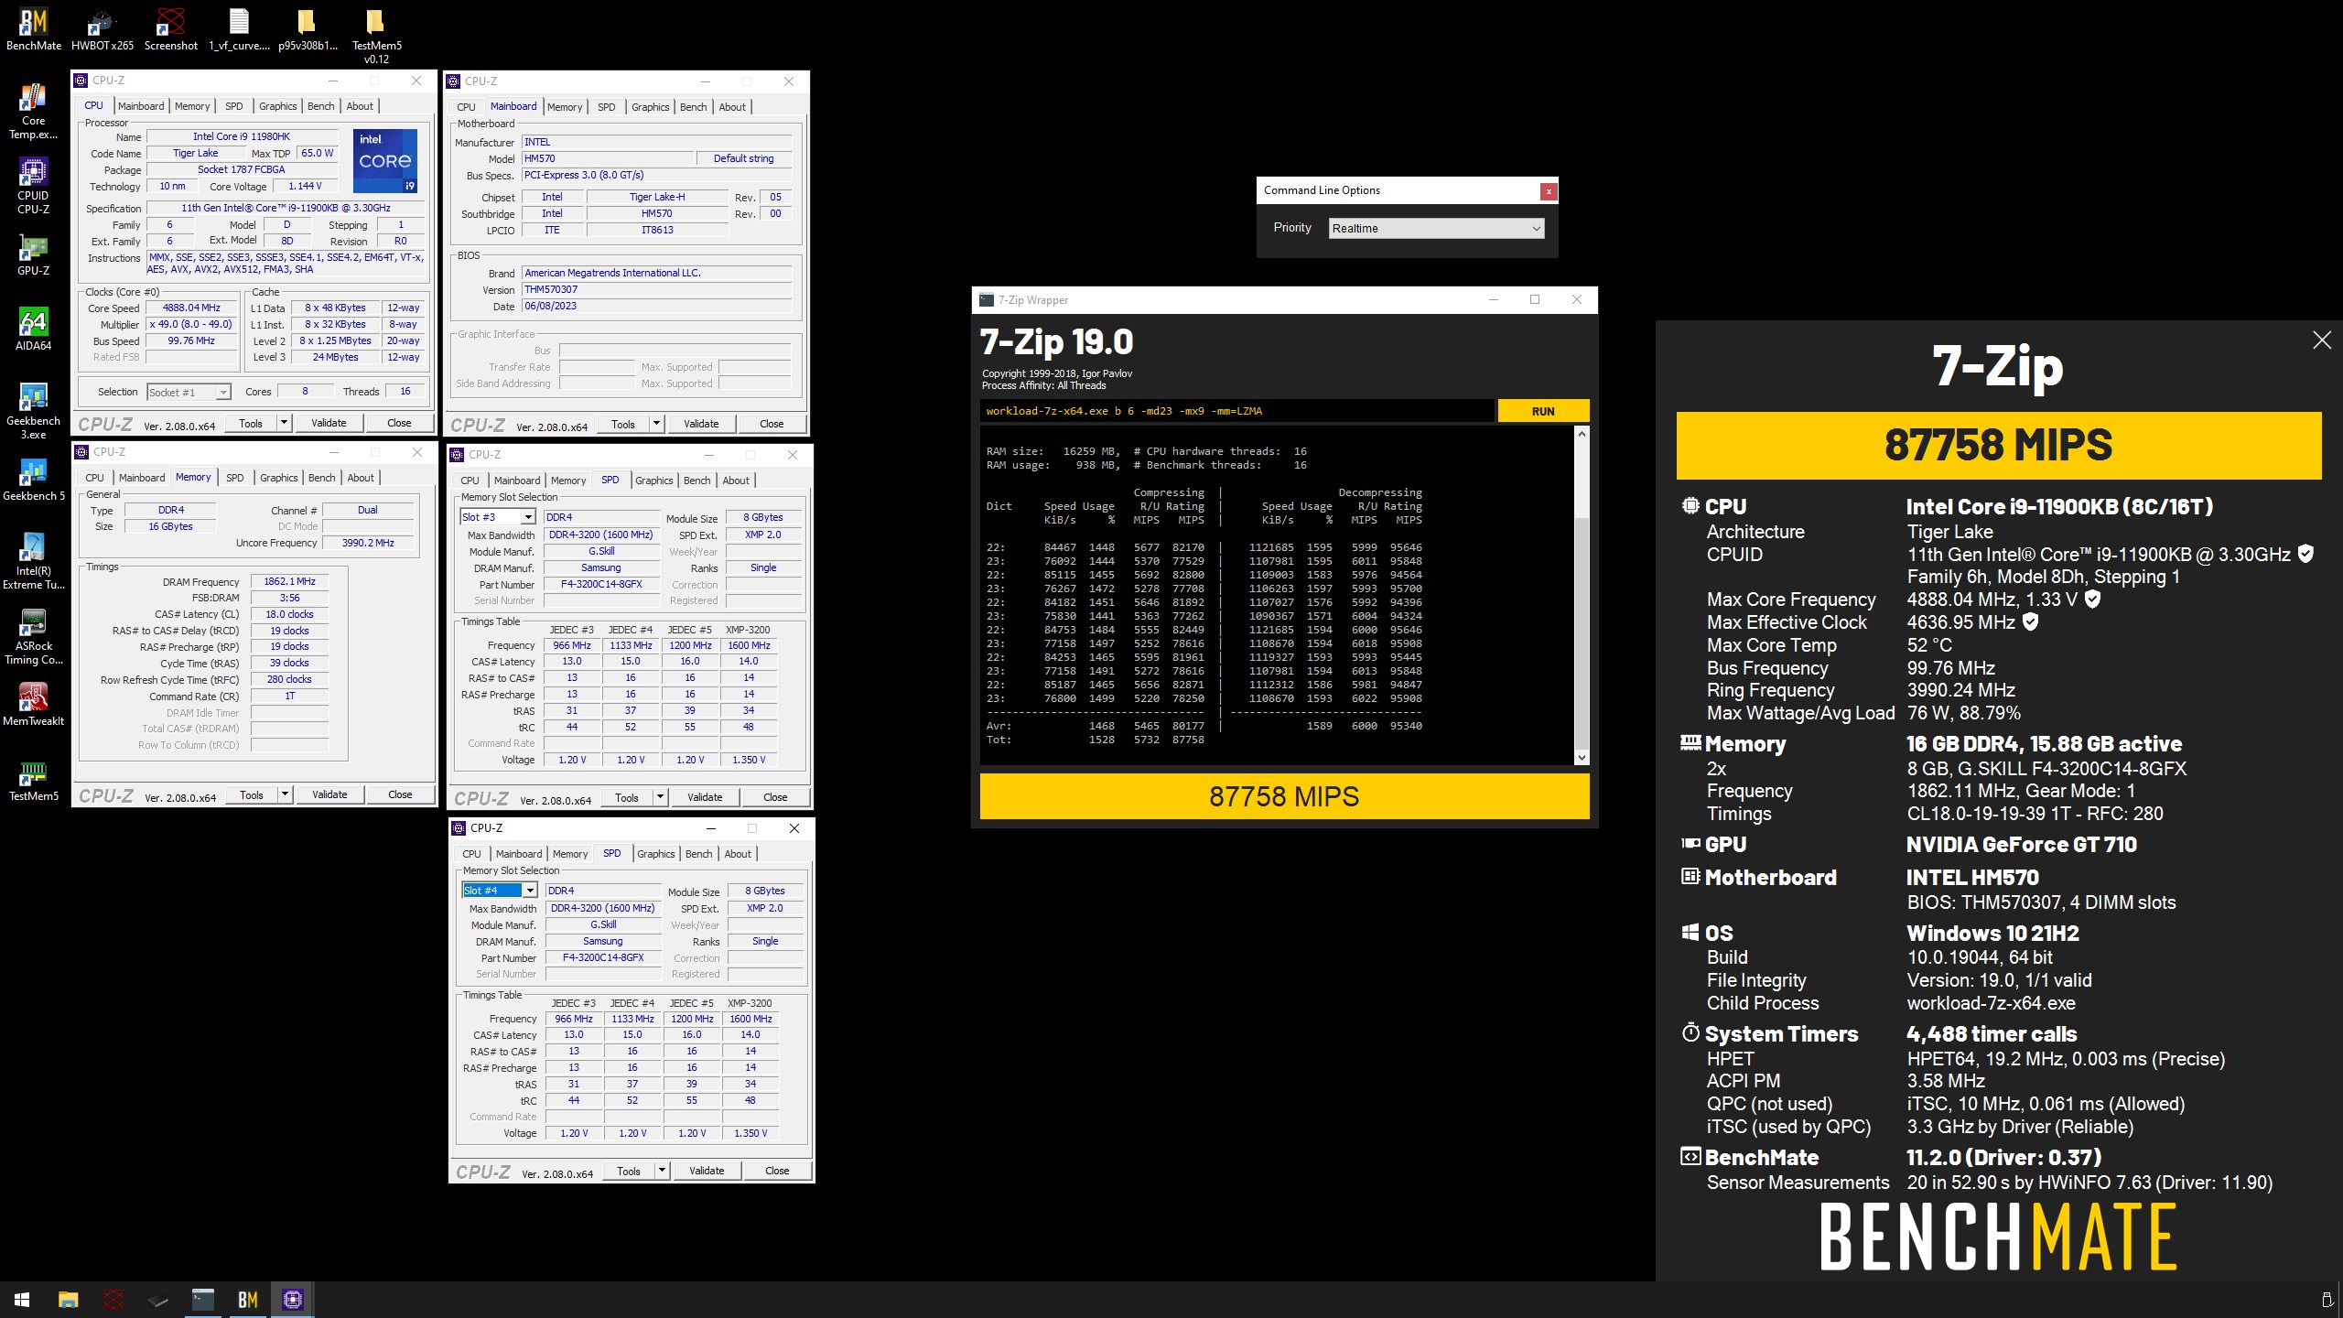This screenshot has height=1318, width=2343.
Task: Launch ASRock Timing Configurator desktop icon
Action: [x=34, y=636]
